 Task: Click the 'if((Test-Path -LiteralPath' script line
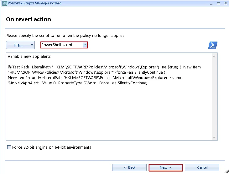[x=104, y=67]
